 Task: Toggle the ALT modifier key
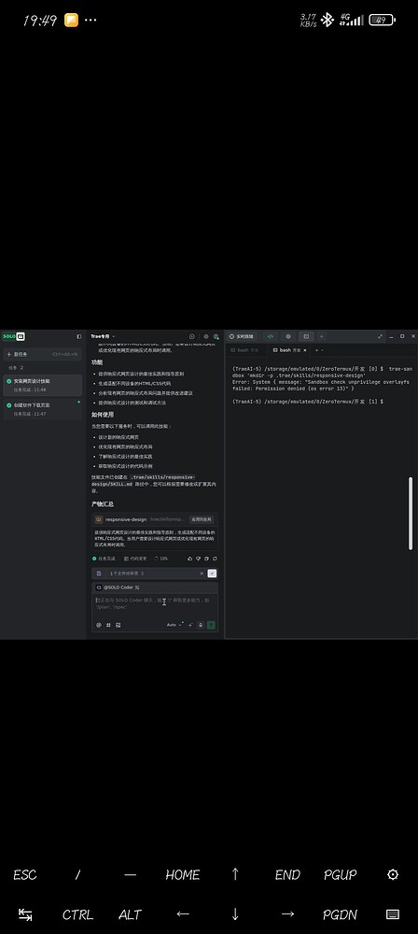tap(130, 914)
